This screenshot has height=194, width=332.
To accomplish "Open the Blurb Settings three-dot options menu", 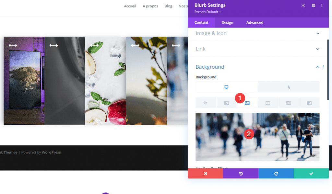I will (x=322, y=6).
